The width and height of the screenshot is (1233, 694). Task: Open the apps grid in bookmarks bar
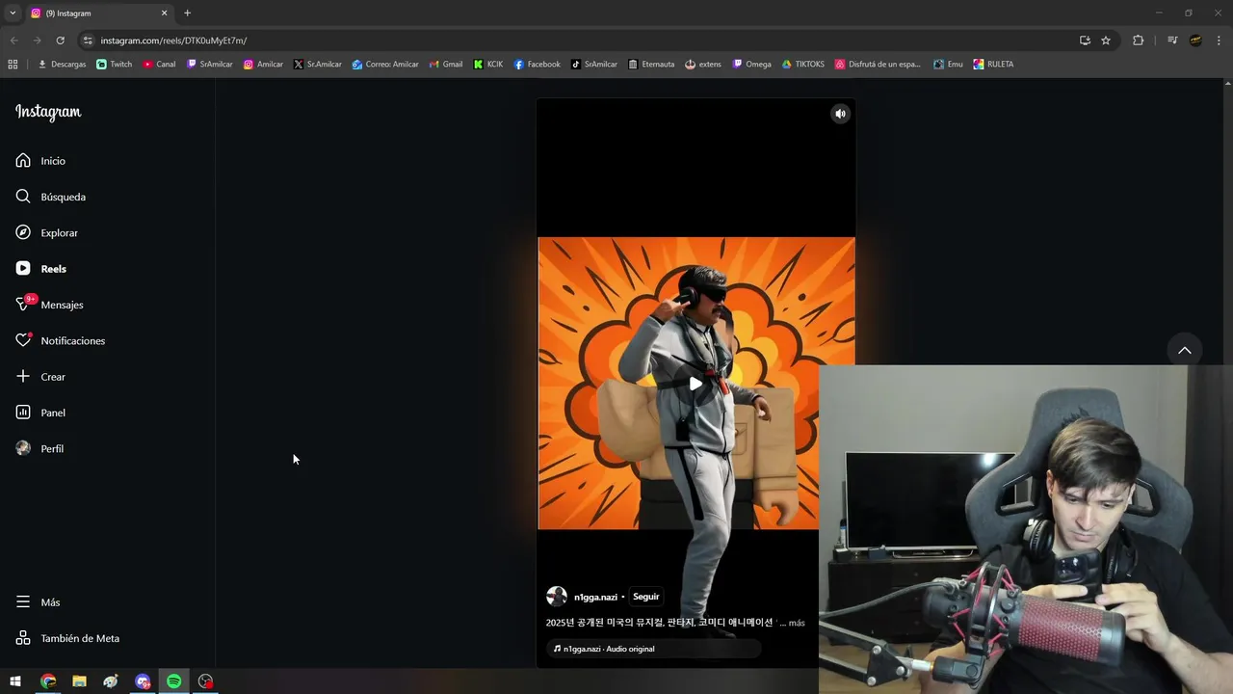[13, 65]
